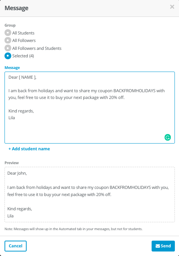Click the Message dialog title

17,8
